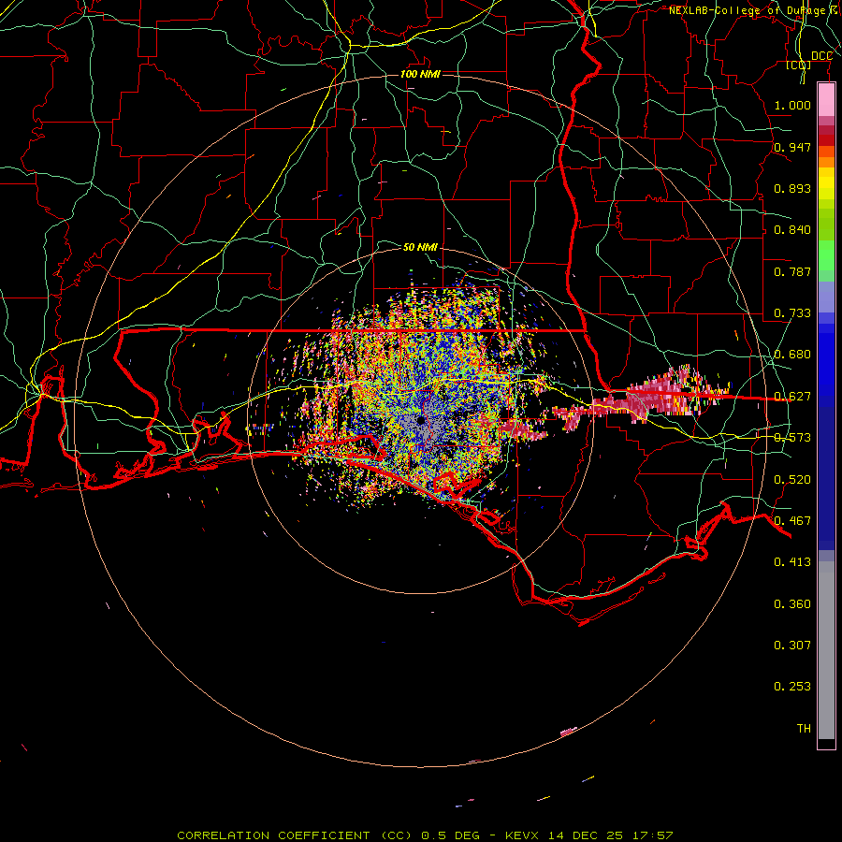Viewport: 842px width, 842px height.
Task: Click the 0.467 legend value
Action: point(792,521)
